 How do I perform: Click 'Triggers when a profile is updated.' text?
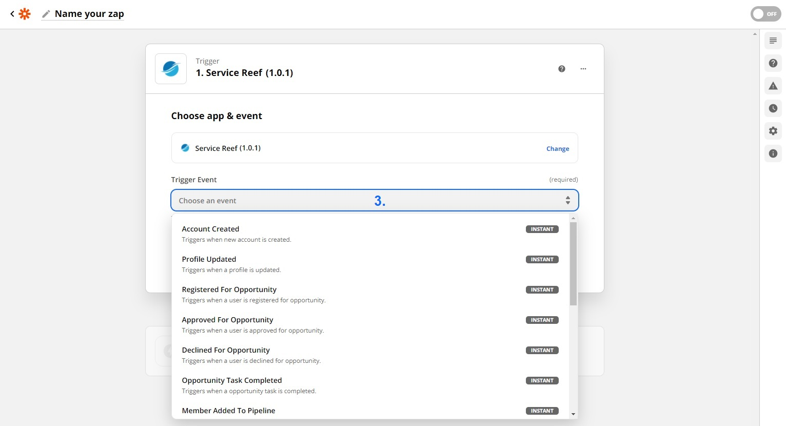tap(231, 270)
